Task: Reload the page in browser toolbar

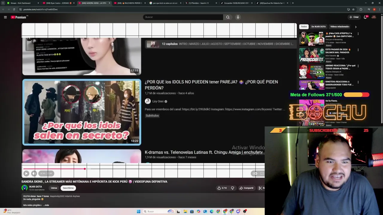Action: tap(14, 9)
